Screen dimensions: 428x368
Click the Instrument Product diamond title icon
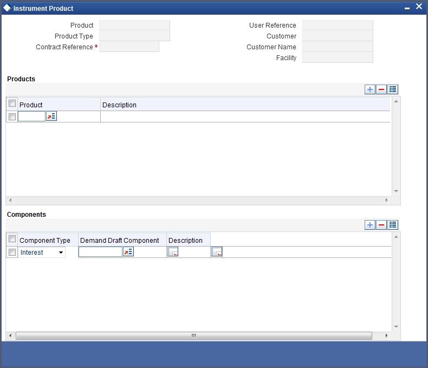(7, 8)
